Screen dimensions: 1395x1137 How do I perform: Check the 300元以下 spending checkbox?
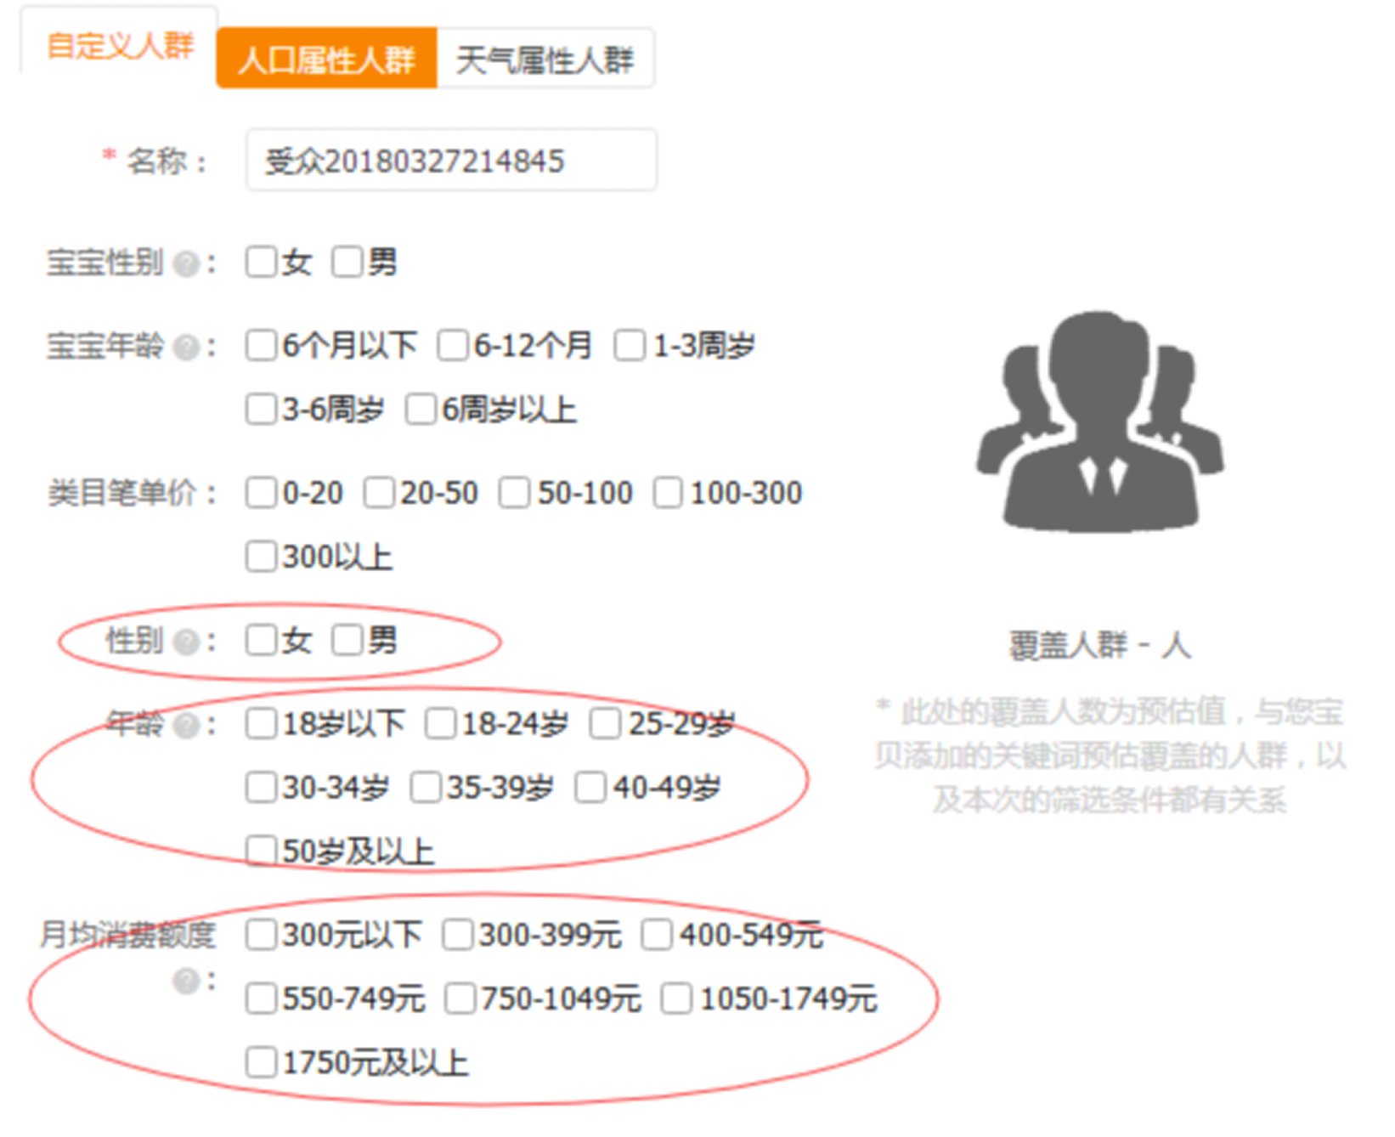261,935
